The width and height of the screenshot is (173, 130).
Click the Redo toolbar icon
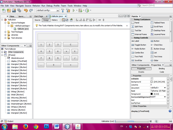(x=31, y=10)
